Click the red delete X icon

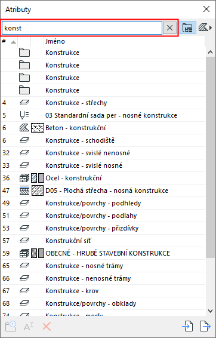point(47,327)
